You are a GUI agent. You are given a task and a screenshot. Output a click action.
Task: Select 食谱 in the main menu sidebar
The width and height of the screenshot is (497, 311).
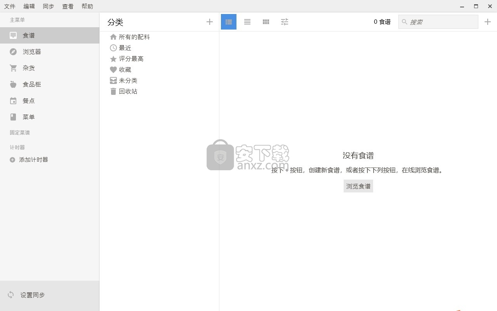(50, 35)
